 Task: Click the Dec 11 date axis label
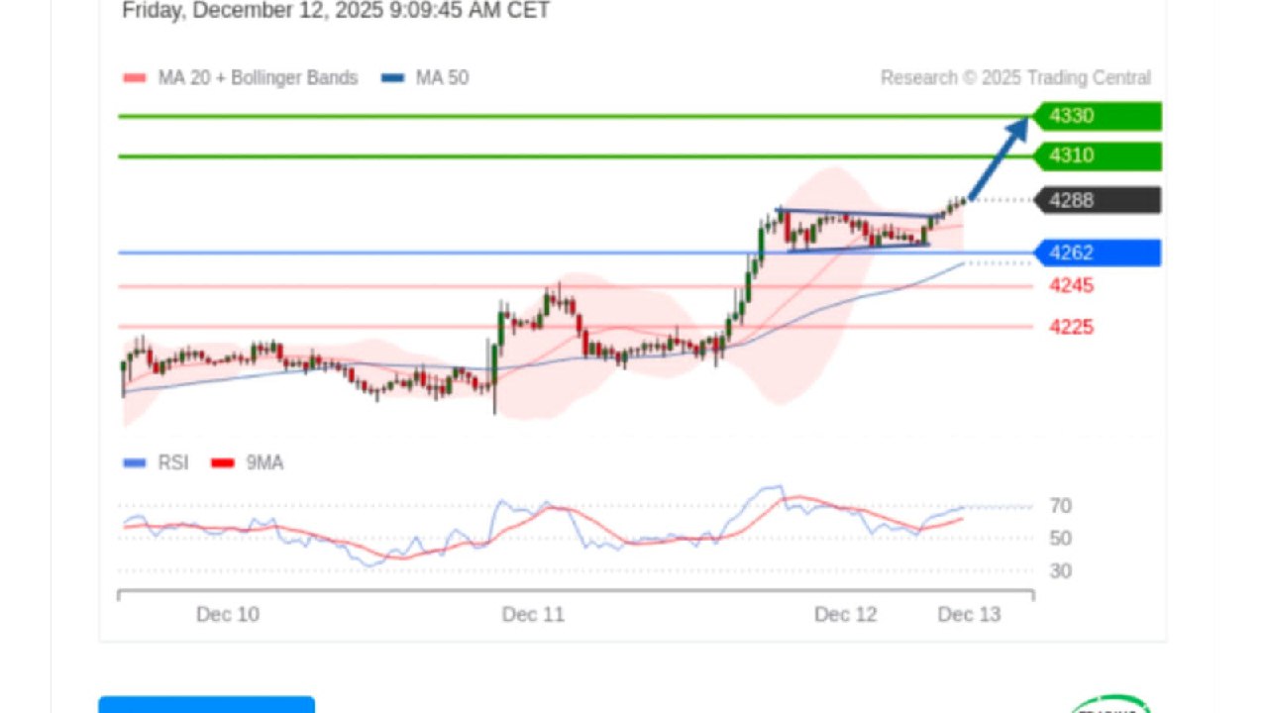pos(533,614)
